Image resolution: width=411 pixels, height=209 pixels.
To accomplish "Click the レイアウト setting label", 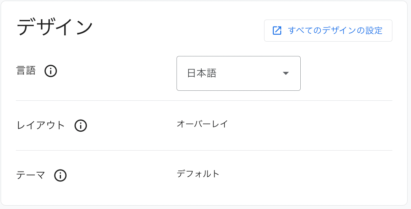I will point(41,126).
